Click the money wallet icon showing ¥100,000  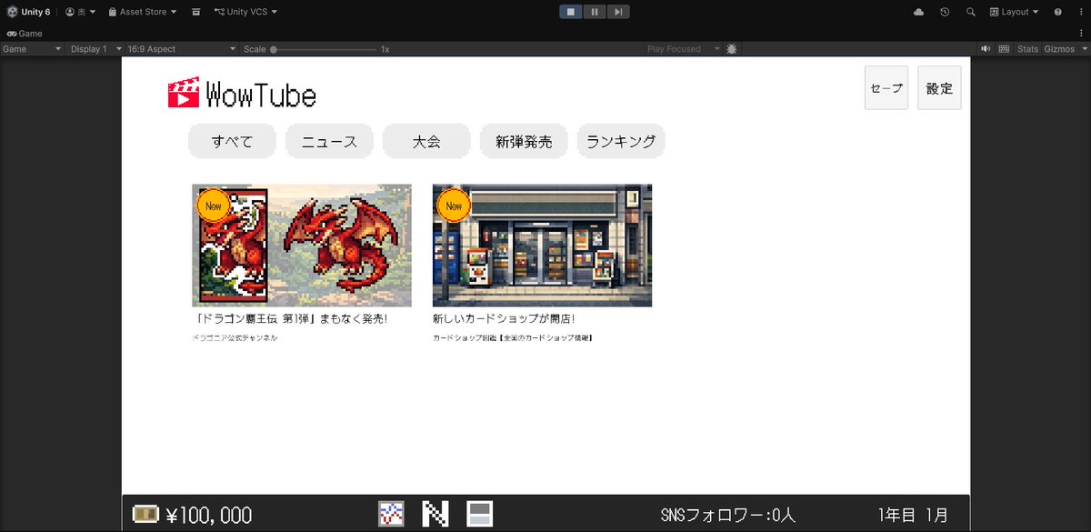[x=145, y=514]
